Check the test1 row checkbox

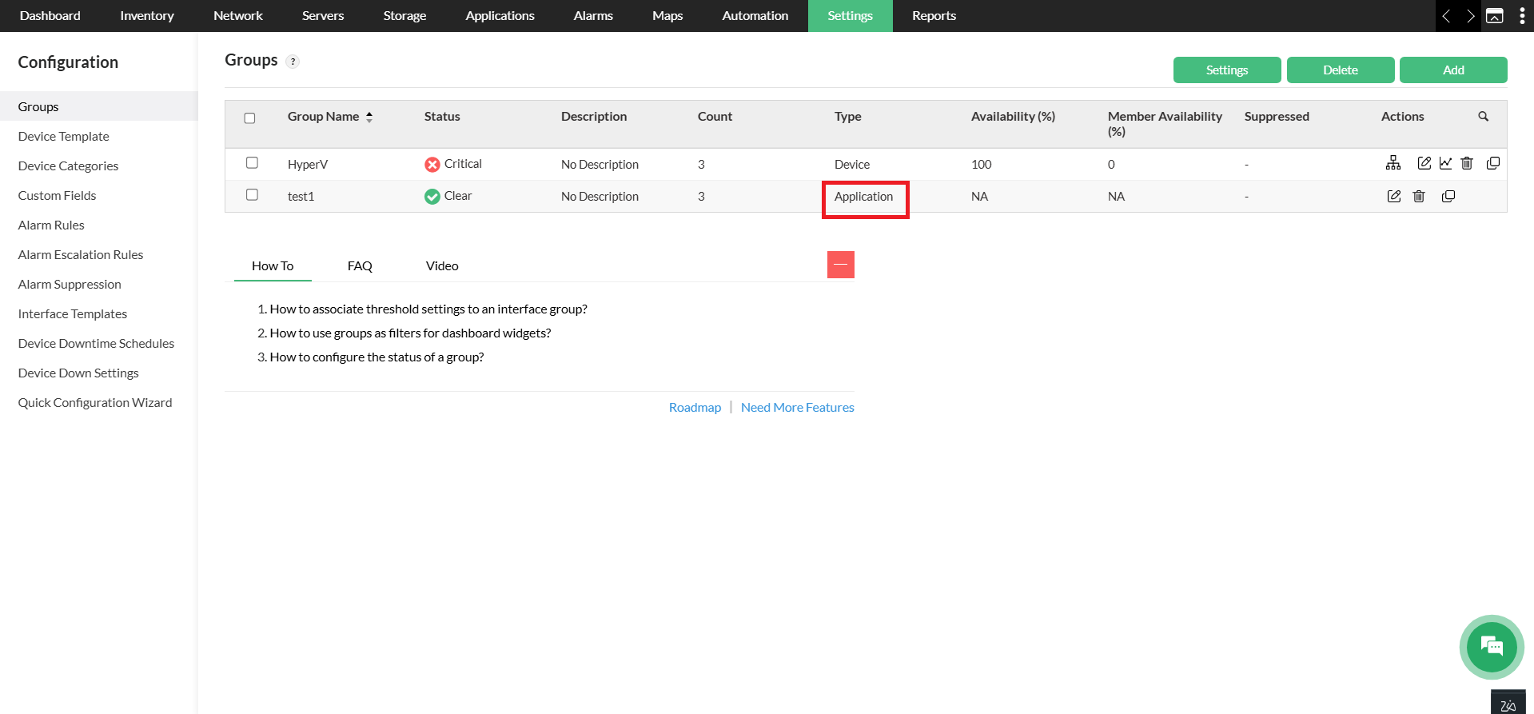click(252, 195)
